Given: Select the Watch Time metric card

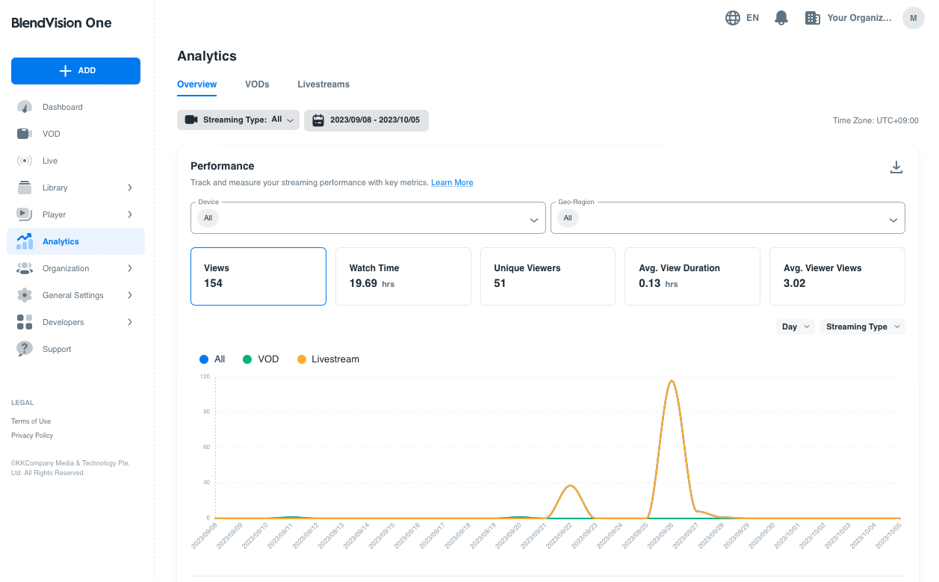Looking at the screenshot, I should pos(403,276).
